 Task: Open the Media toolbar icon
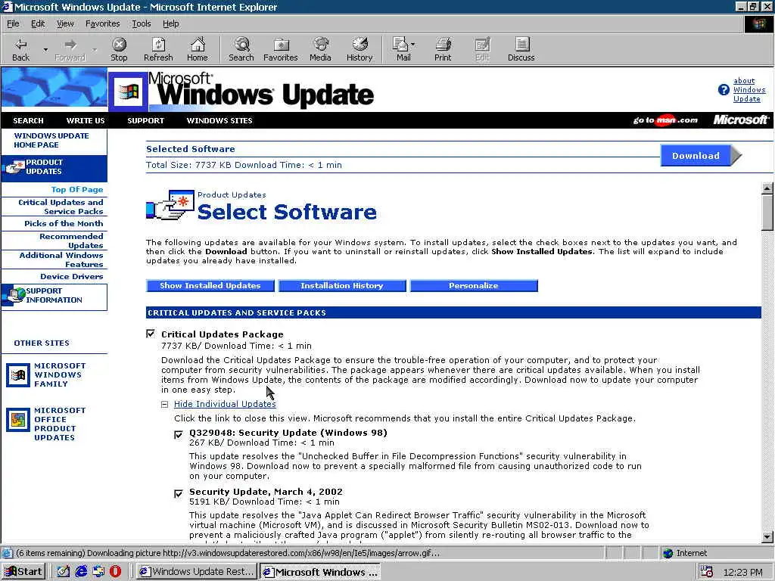[320, 49]
